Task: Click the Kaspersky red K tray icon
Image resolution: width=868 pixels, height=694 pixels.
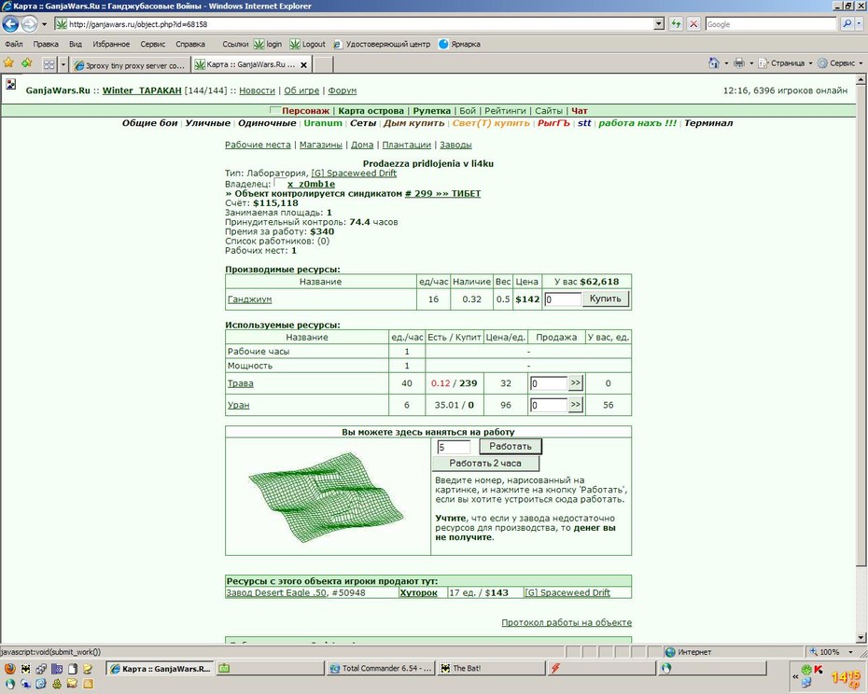Action: pyautogui.click(x=818, y=670)
